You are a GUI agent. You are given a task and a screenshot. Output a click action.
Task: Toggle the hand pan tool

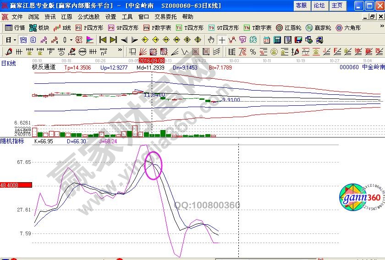[211, 40]
